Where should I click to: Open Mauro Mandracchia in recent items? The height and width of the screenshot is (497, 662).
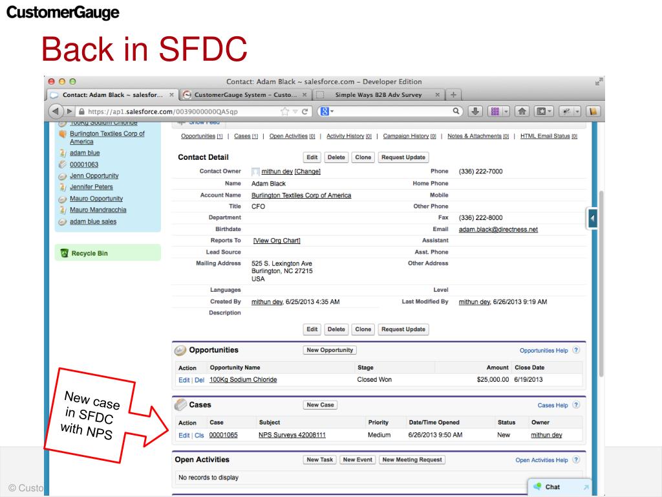point(98,210)
